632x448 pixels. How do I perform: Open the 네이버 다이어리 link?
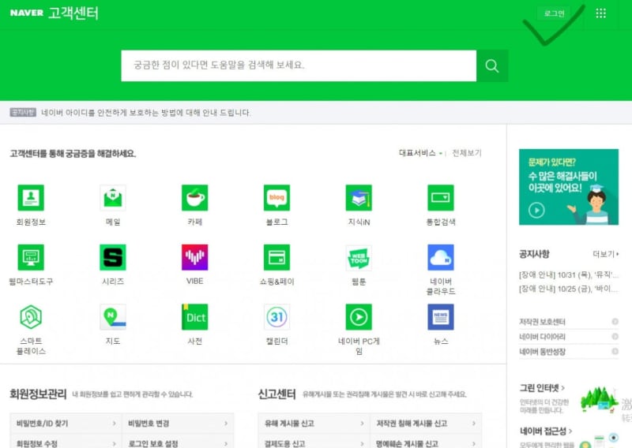click(568, 337)
